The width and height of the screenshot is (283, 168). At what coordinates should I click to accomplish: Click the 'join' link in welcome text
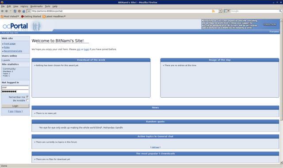(x=79, y=49)
